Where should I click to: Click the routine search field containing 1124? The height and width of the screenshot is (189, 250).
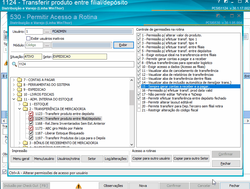pyautogui.click(x=76, y=64)
